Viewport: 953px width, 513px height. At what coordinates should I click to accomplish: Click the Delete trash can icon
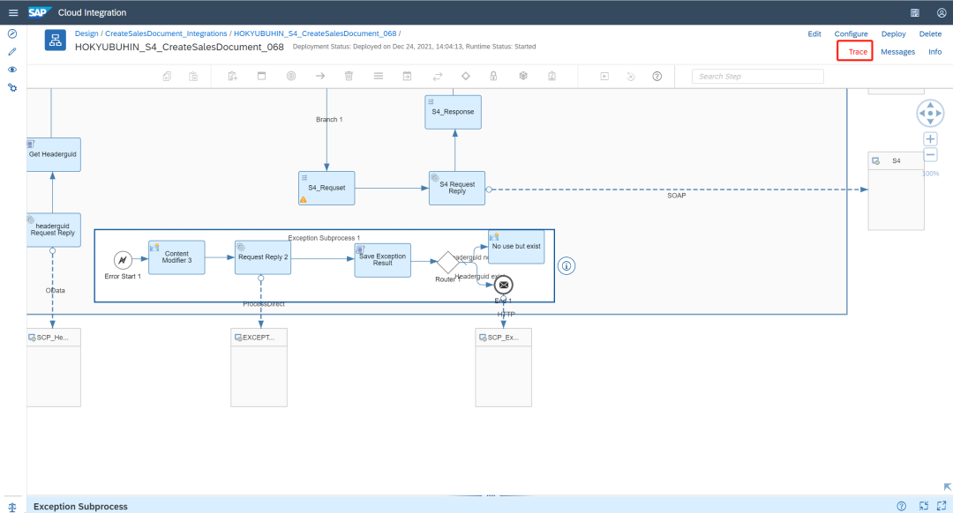pyautogui.click(x=349, y=76)
